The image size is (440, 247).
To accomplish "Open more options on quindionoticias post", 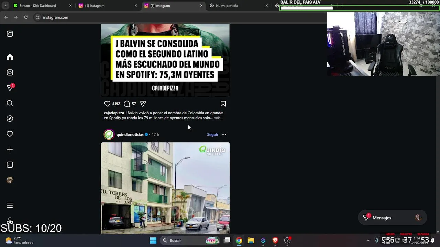I will click(224, 134).
